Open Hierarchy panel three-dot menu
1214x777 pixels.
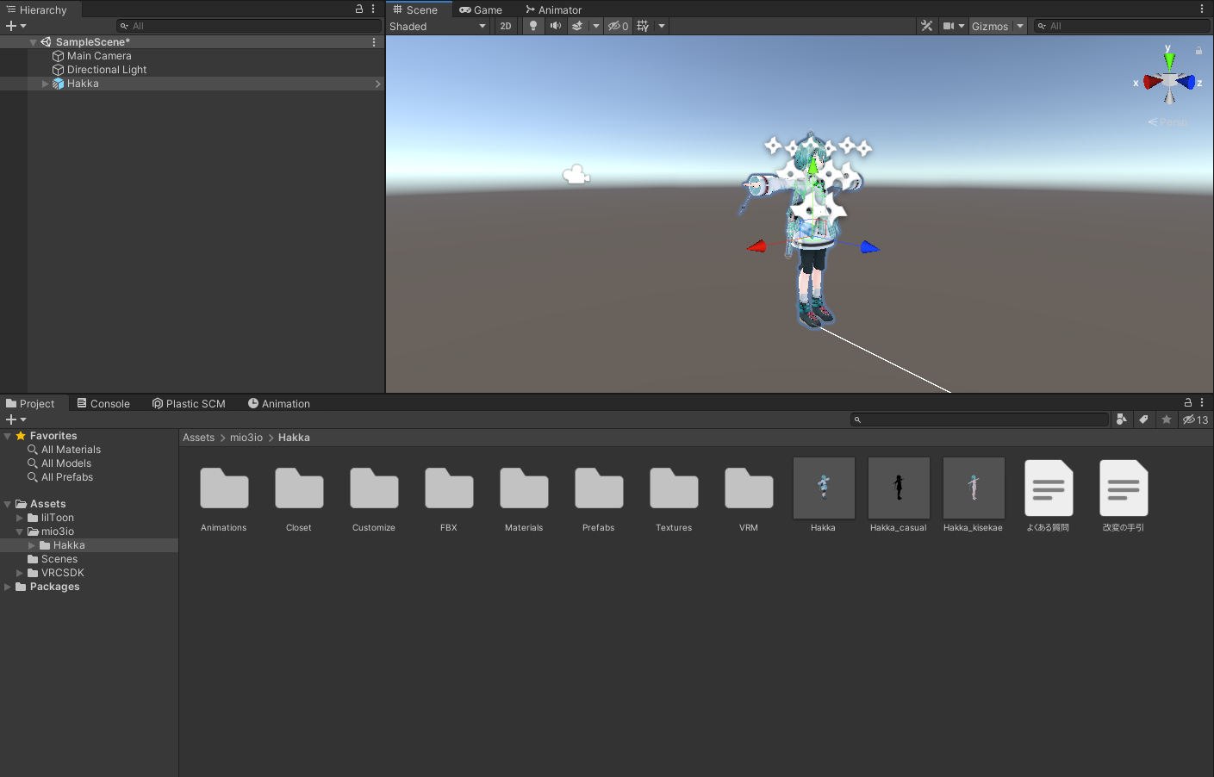click(373, 9)
